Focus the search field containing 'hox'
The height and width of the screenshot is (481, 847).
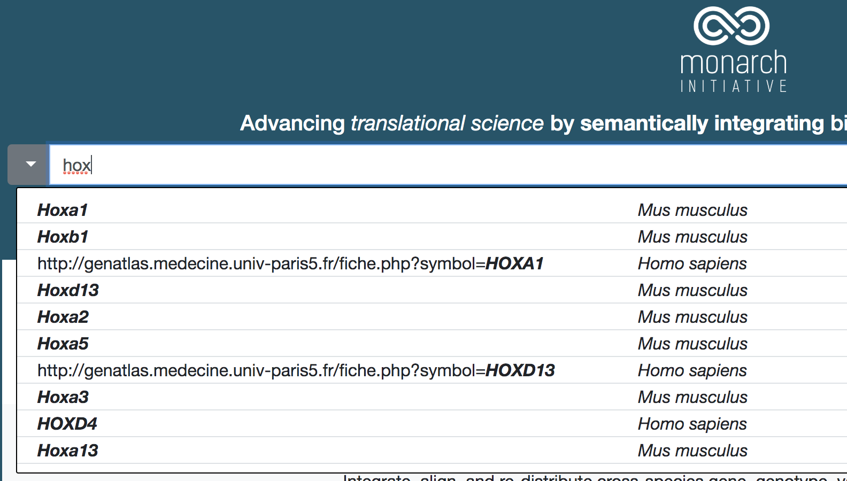click(x=428, y=165)
